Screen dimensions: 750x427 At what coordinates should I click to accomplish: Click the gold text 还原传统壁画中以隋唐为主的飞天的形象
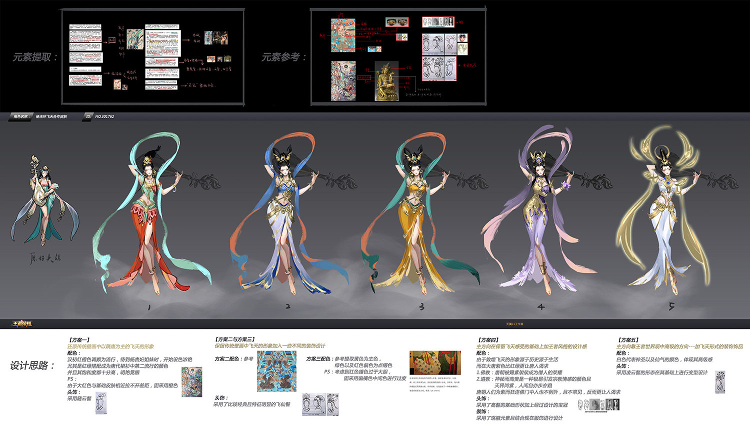tap(110, 346)
